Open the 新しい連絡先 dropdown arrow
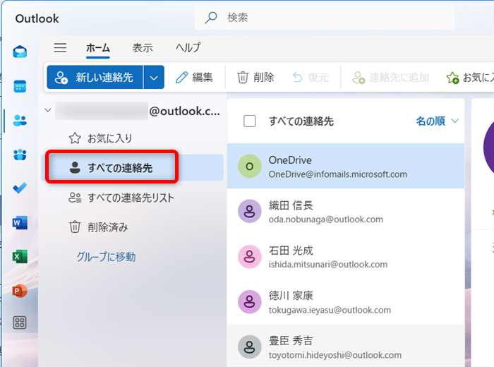Screen dimensions: 494x367 [x=154, y=77]
